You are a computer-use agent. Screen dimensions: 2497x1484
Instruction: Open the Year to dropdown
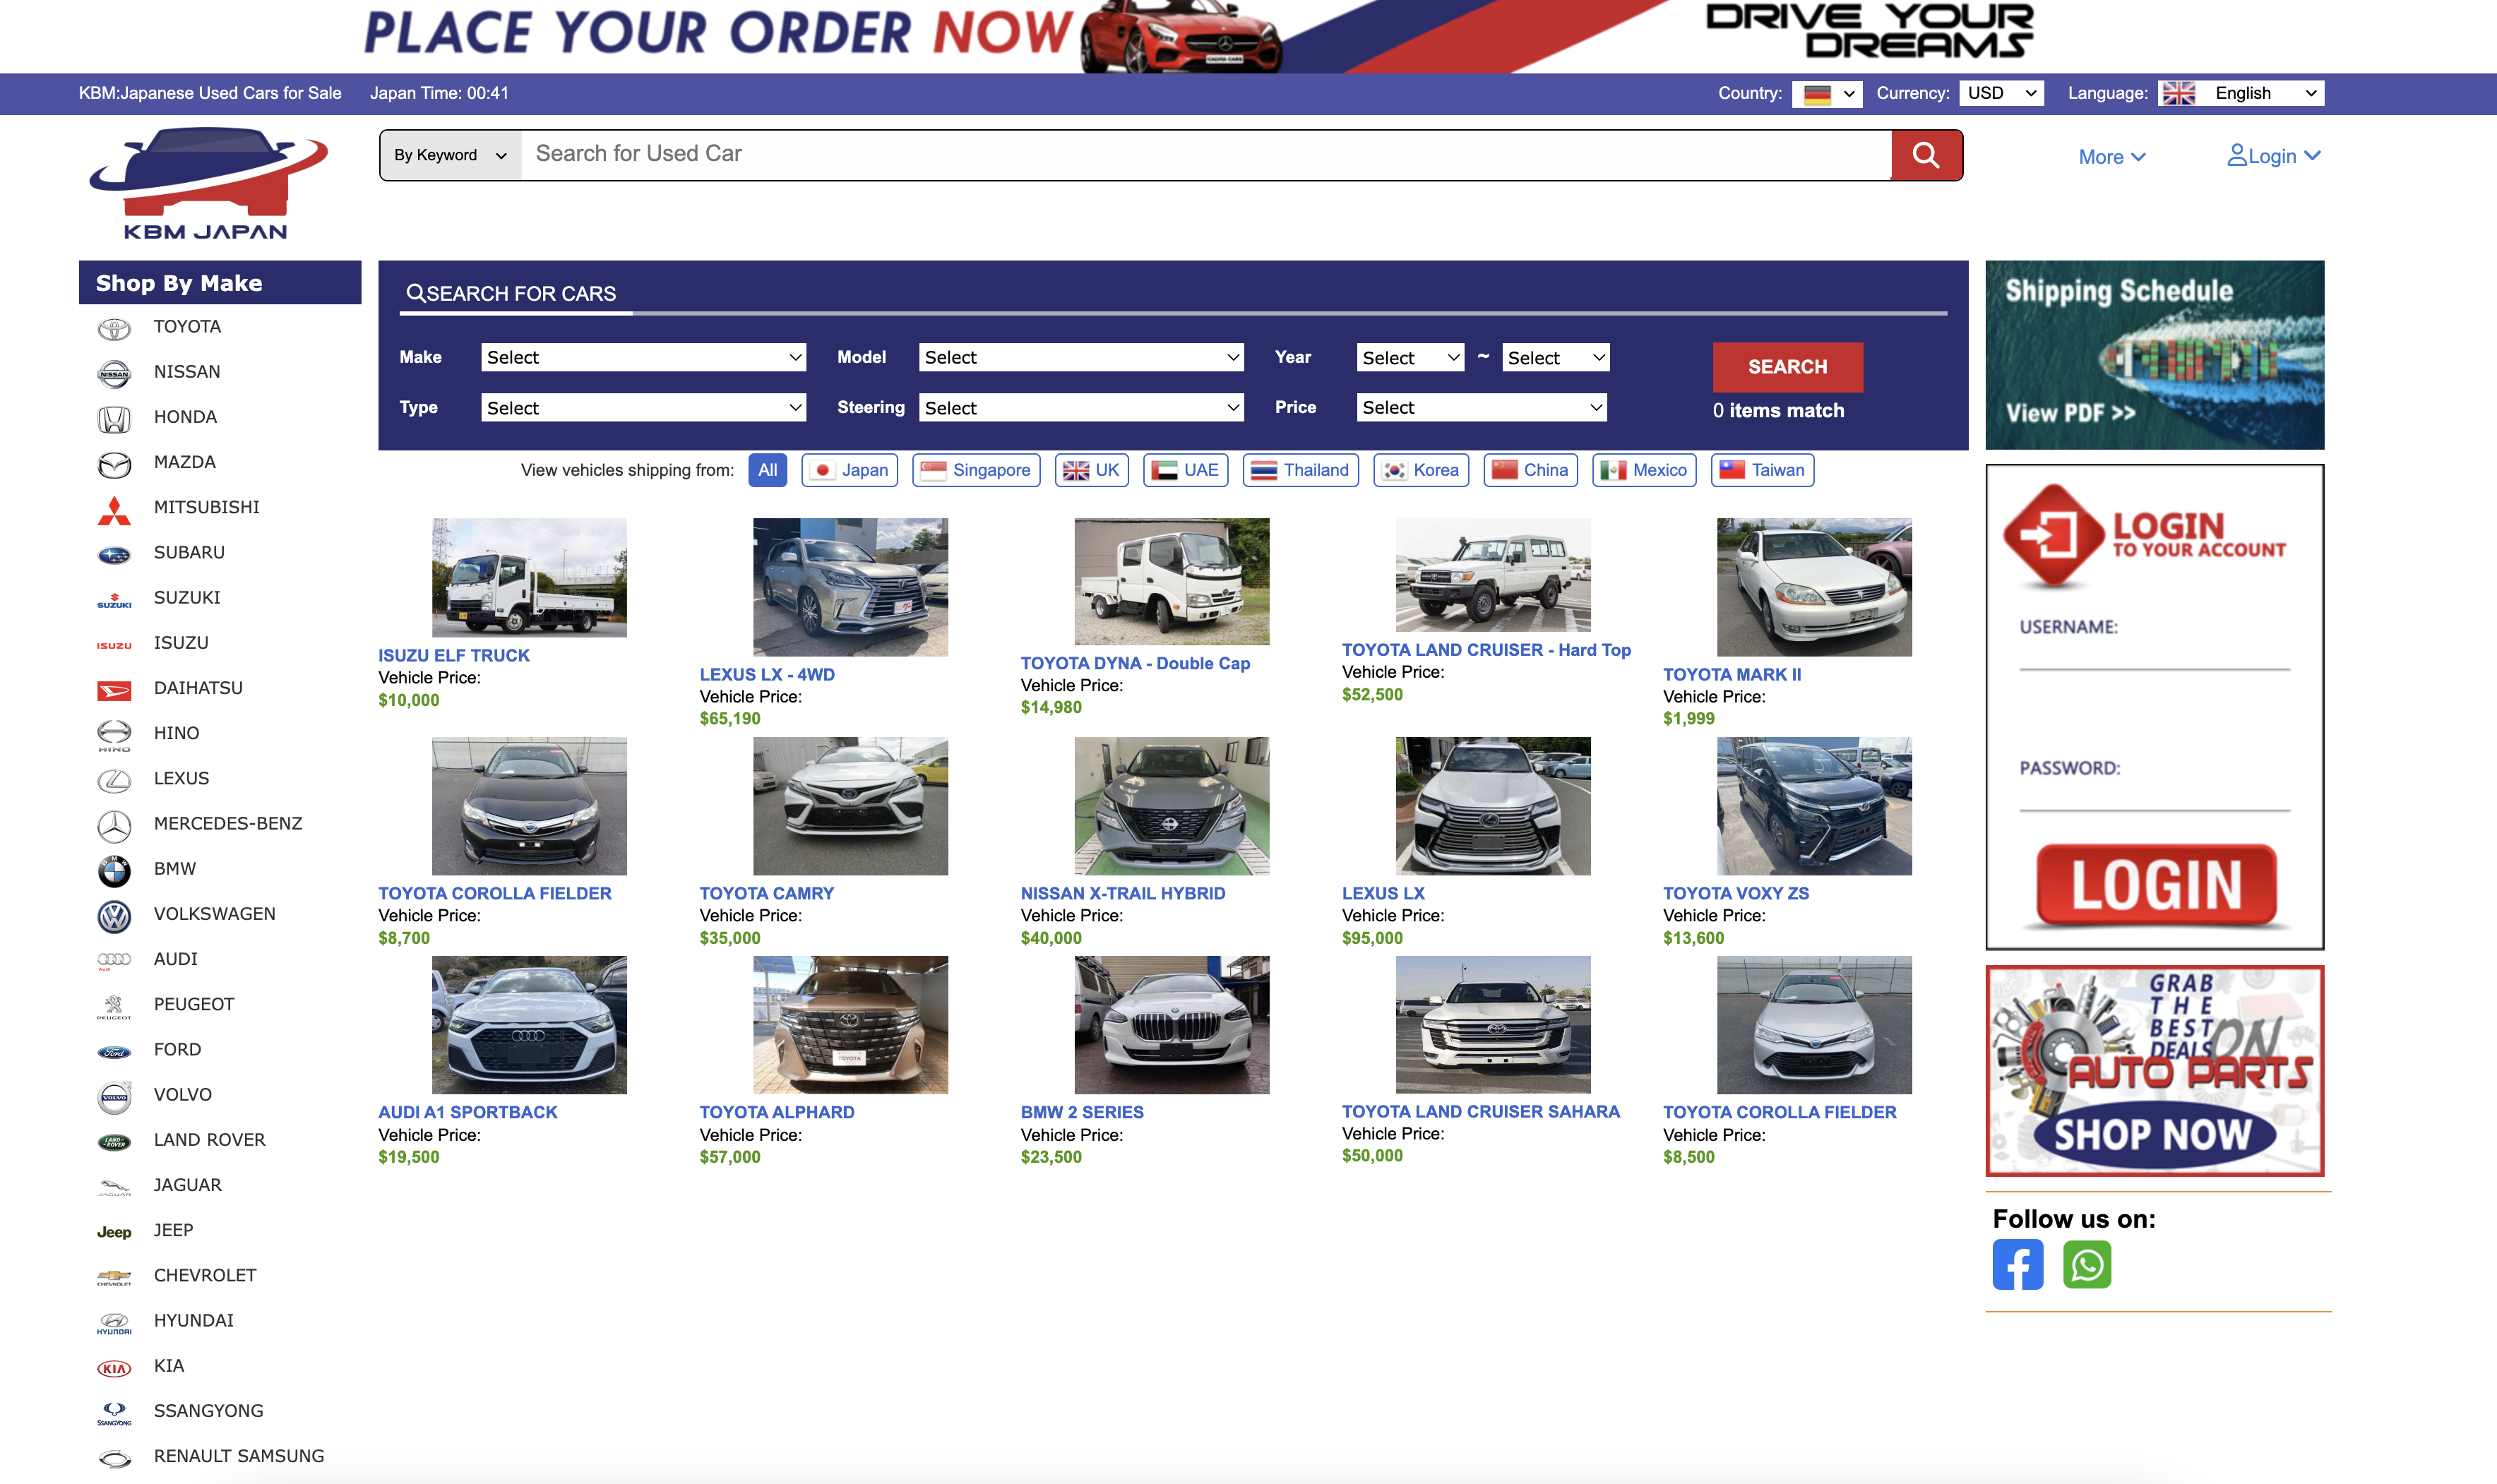[x=1555, y=357]
